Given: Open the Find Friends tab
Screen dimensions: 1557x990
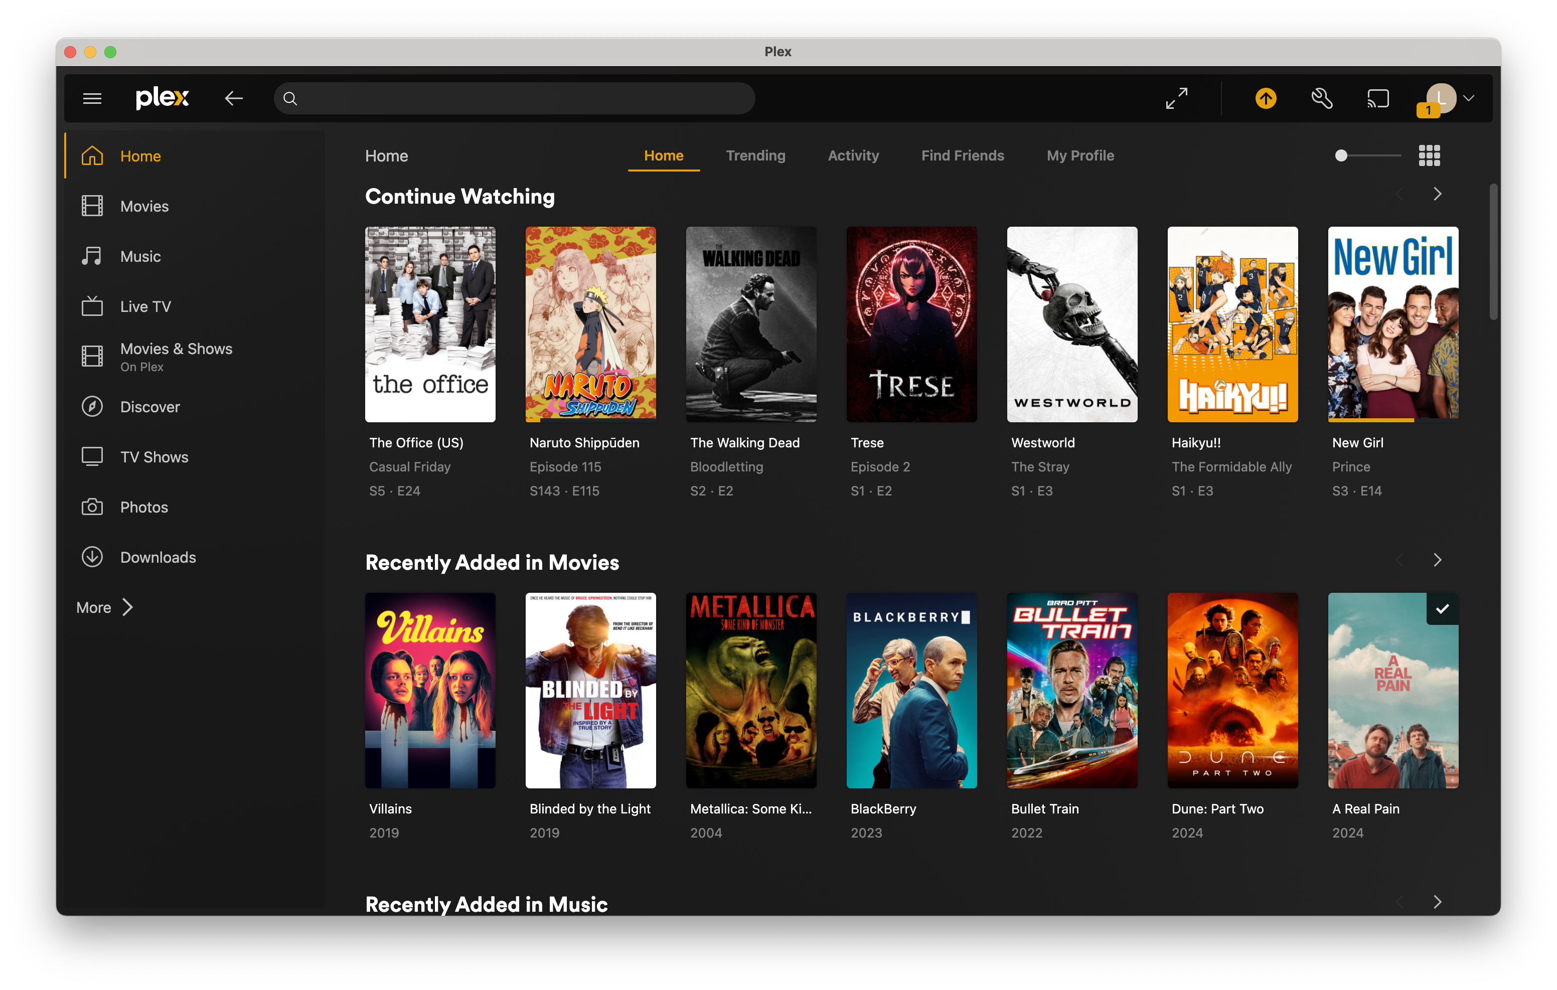Looking at the screenshot, I should click(x=962, y=156).
